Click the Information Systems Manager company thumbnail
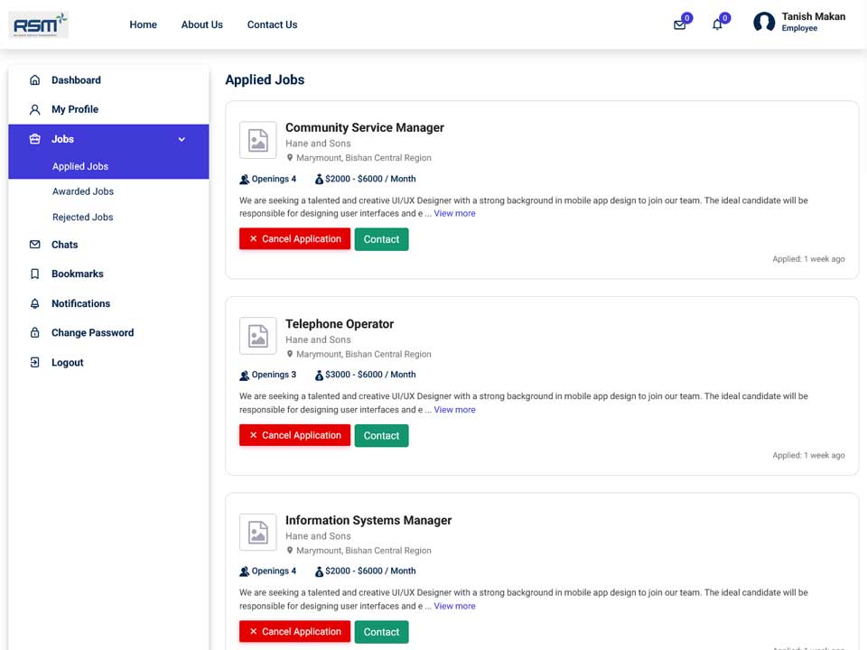Image resolution: width=867 pixels, height=650 pixels. pos(257,533)
